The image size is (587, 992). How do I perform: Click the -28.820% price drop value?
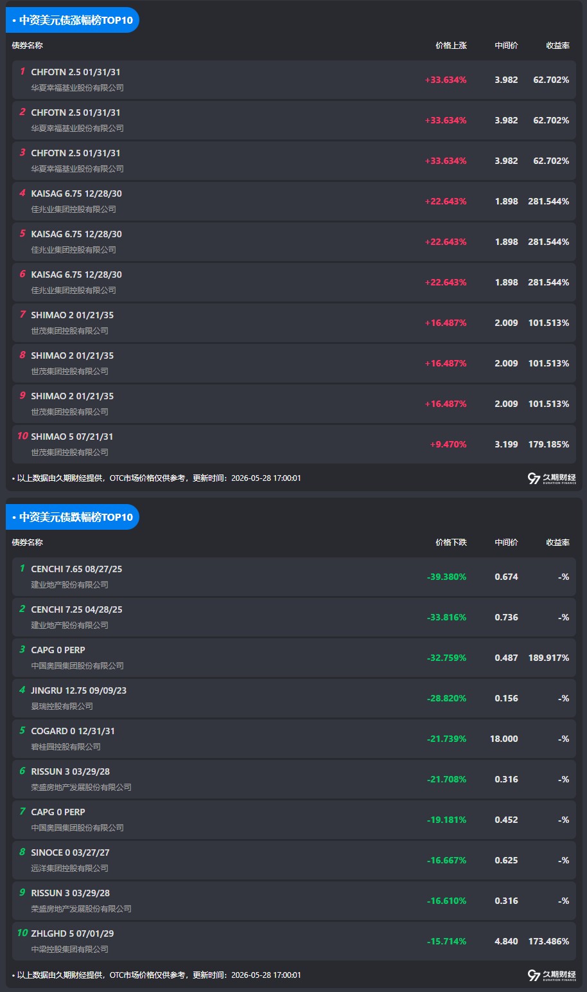click(x=446, y=698)
